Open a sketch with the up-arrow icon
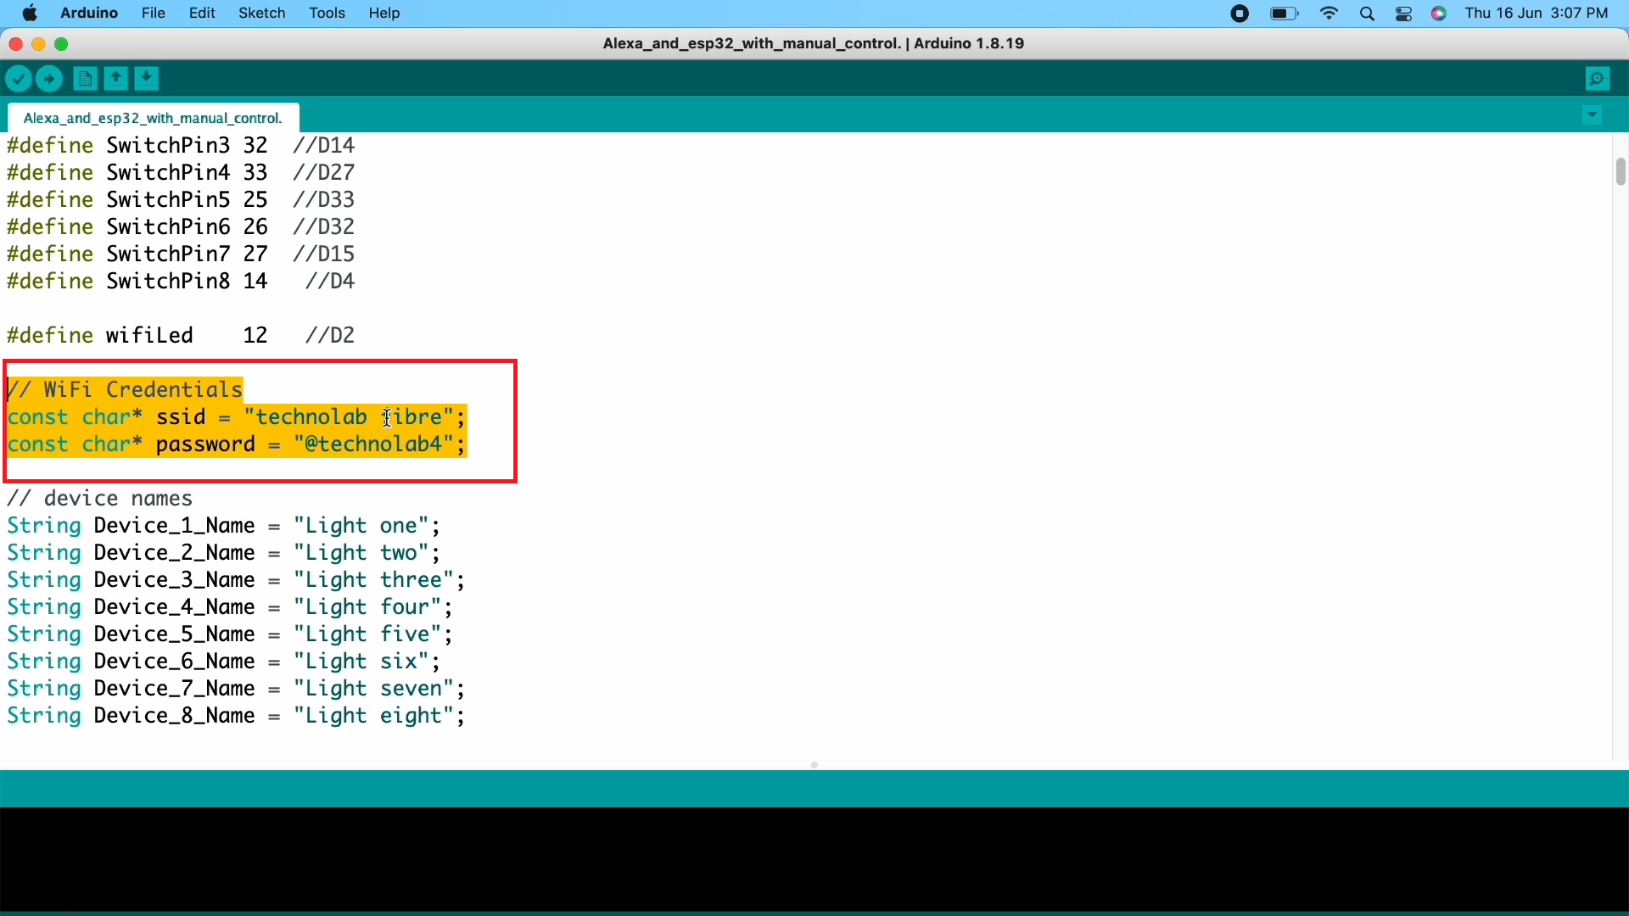Screen dimensions: 1629x916 click(115, 79)
